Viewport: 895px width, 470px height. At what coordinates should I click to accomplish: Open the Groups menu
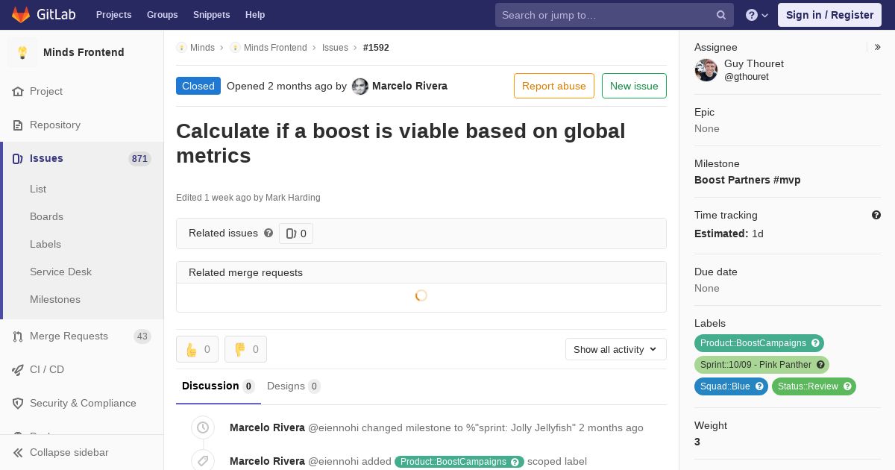pyautogui.click(x=163, y=15)
